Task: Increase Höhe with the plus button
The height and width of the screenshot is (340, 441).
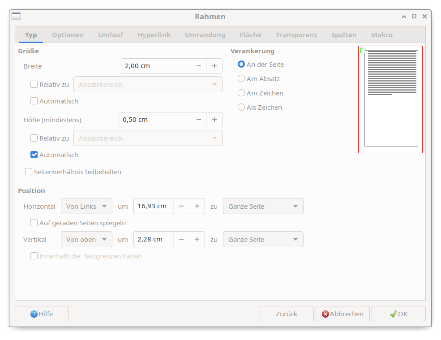Action: [214, 120]
